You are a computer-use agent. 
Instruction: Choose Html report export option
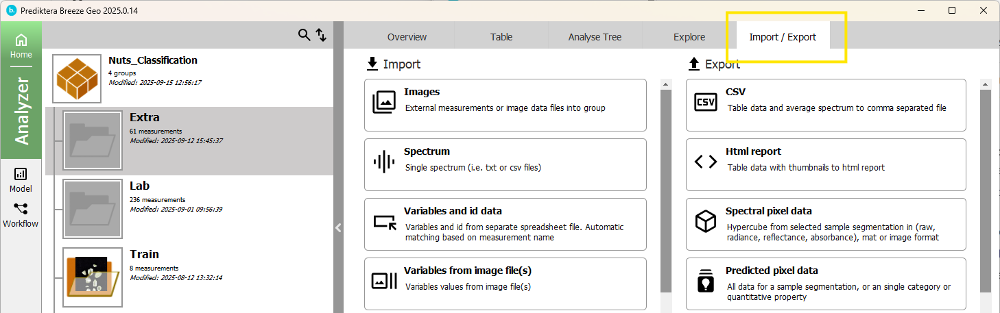click(x=826, y=164)
